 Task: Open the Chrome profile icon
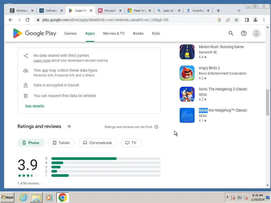point(255,20)
